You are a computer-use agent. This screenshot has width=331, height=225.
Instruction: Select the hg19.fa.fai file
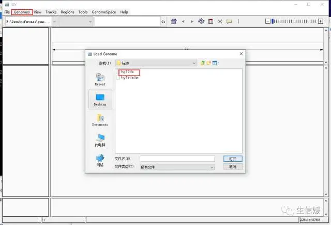pos(130,77)
